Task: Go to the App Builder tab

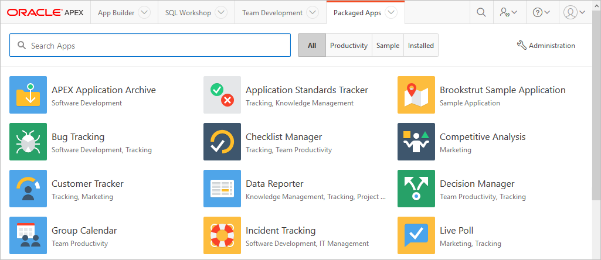Action: [116, 13]
